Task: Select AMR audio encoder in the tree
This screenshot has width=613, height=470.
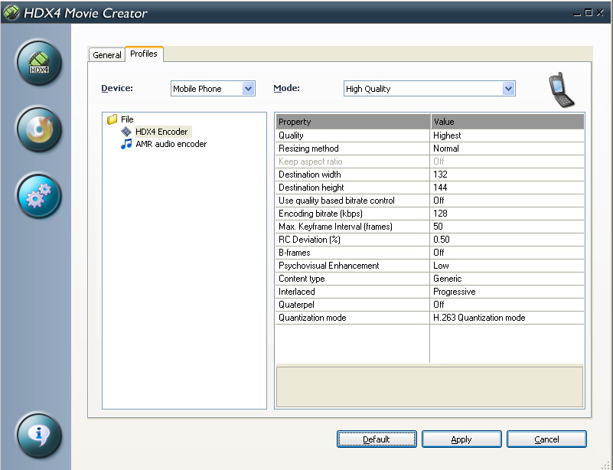Action: point(171,144)
